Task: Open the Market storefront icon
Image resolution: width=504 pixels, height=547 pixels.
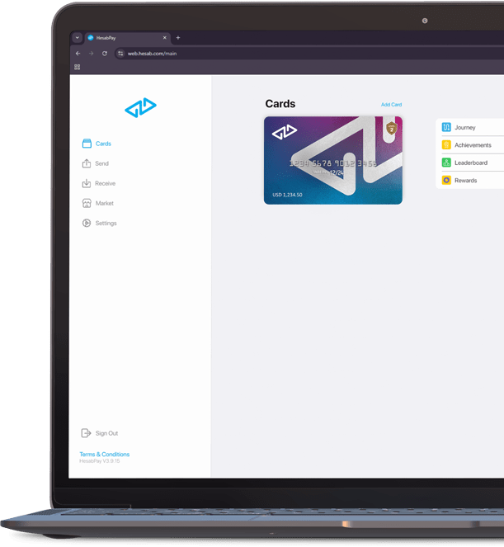Action: pyautogui.click(x=87, y=203)
